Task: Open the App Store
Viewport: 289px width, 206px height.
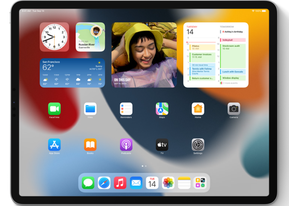Action: (54, 145)
